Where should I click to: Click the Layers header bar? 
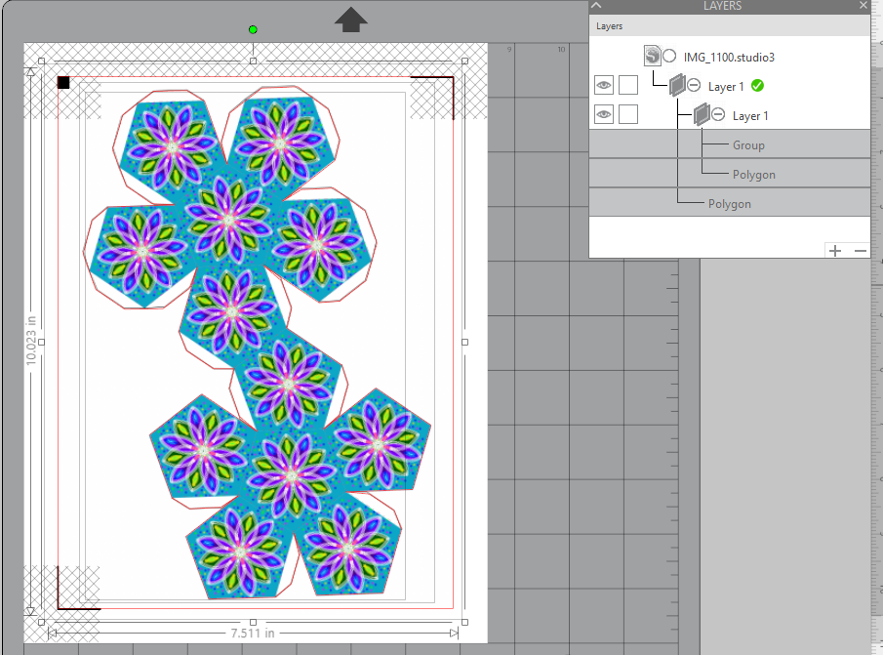(x=609, y=25)
